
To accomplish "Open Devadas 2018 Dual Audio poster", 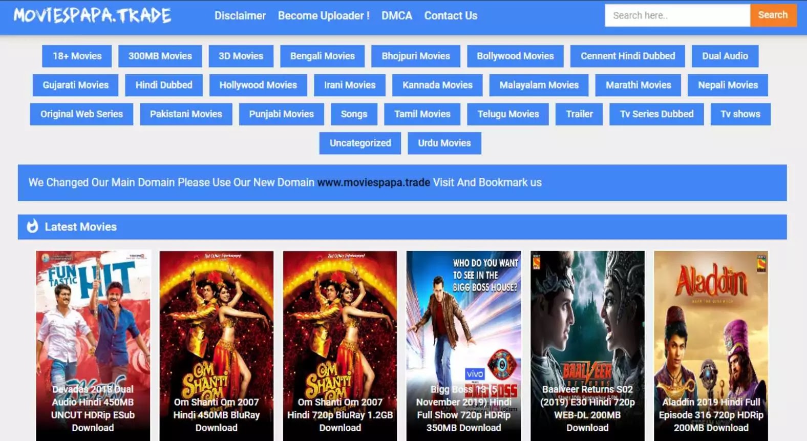I will (x=93, y=346).
